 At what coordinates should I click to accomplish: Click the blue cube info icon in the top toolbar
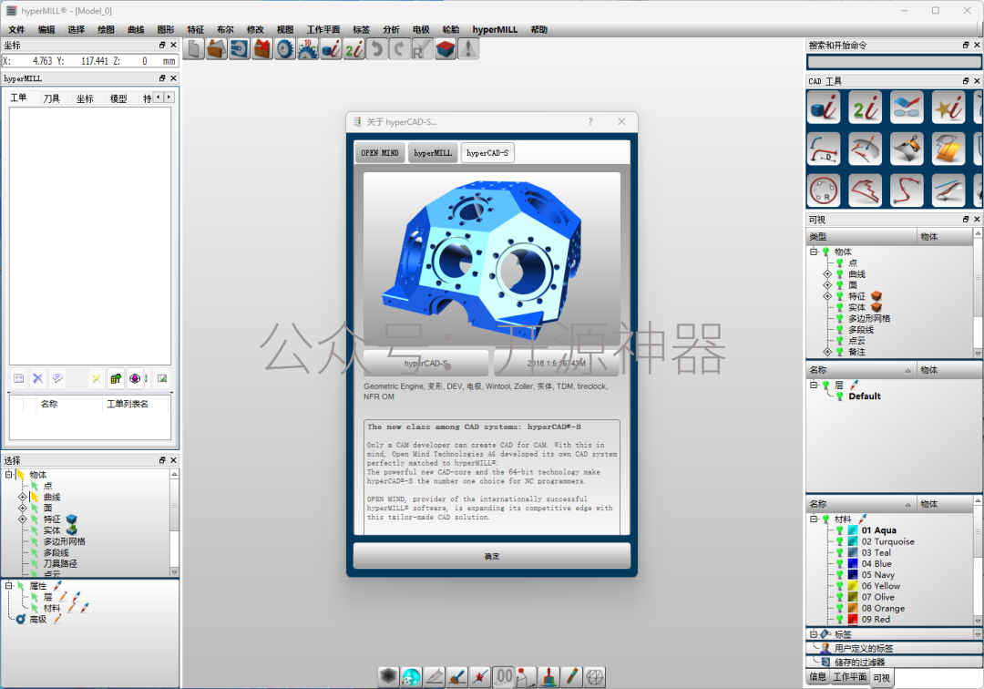[x=331, y=49]
